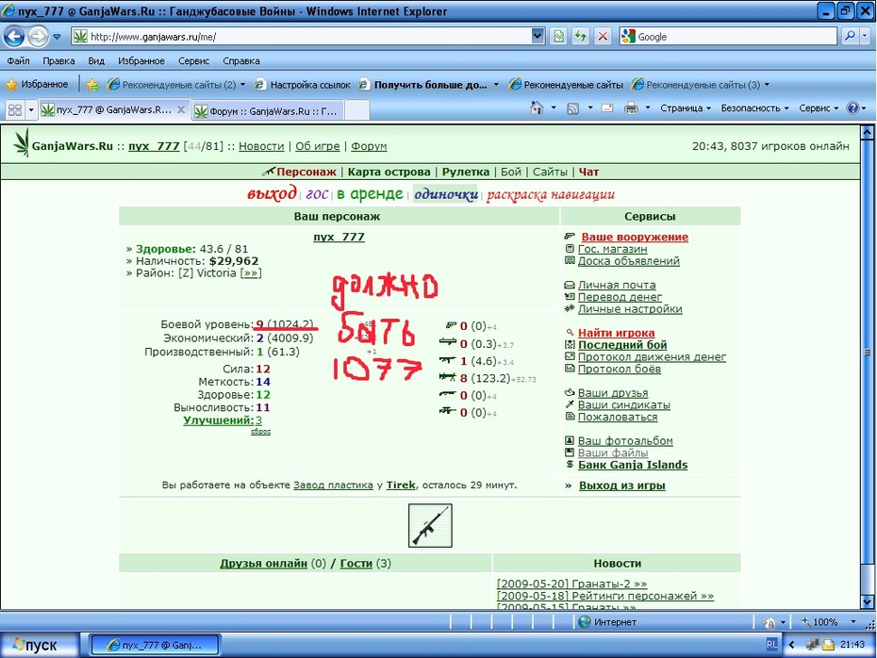The width and height of the screenshot is (877, 658).
Task: Click Add to Favorites bar star icon
Action: pyautogui.click(x=92, y=85)
